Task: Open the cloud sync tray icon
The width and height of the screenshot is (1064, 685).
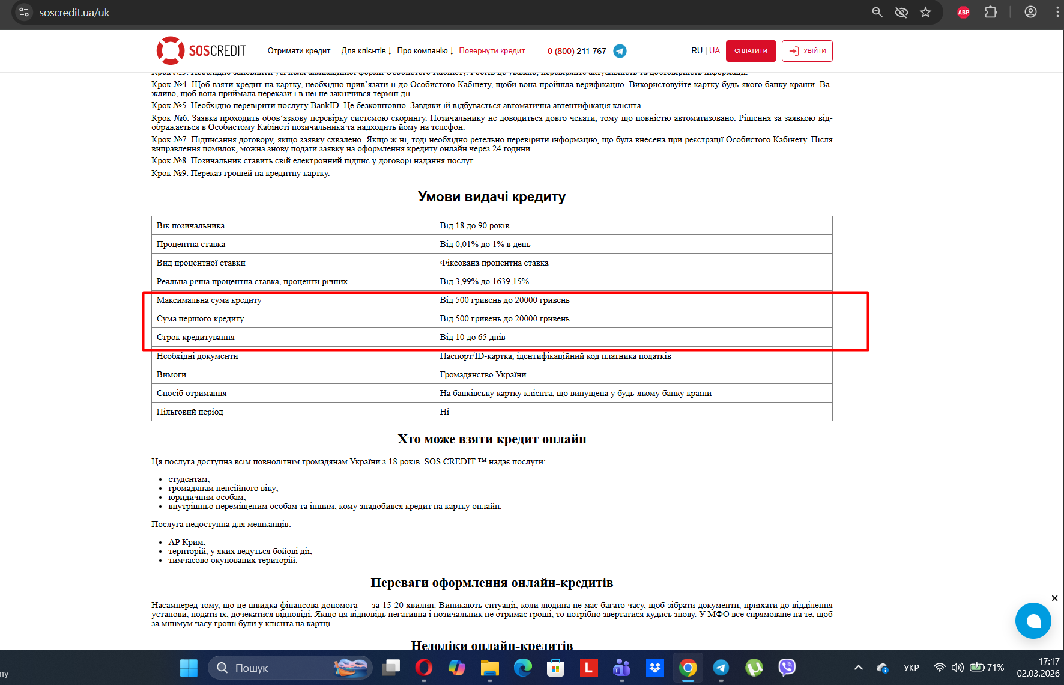Action: [882, 668]
